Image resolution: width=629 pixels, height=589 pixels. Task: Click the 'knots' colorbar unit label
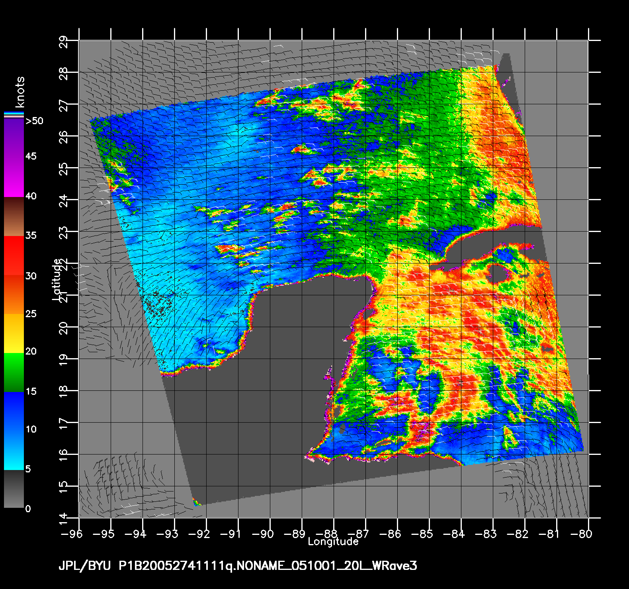(x=19, y=92)
